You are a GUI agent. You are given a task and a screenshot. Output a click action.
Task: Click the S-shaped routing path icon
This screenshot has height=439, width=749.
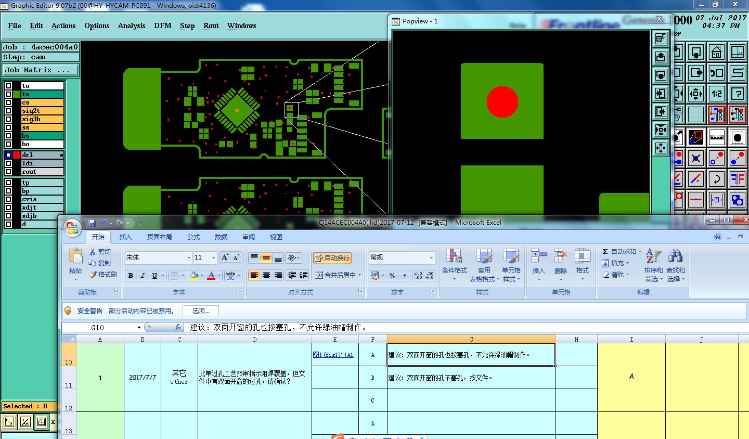pyautogui.click(x=738, y=73)
